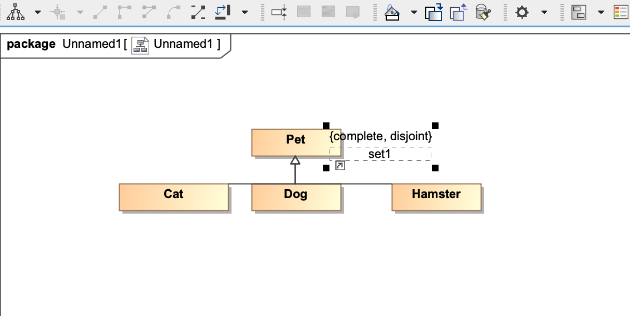630x316 pixels.
Task: Click the set1 generalization set label
Action: click(380, 154)
